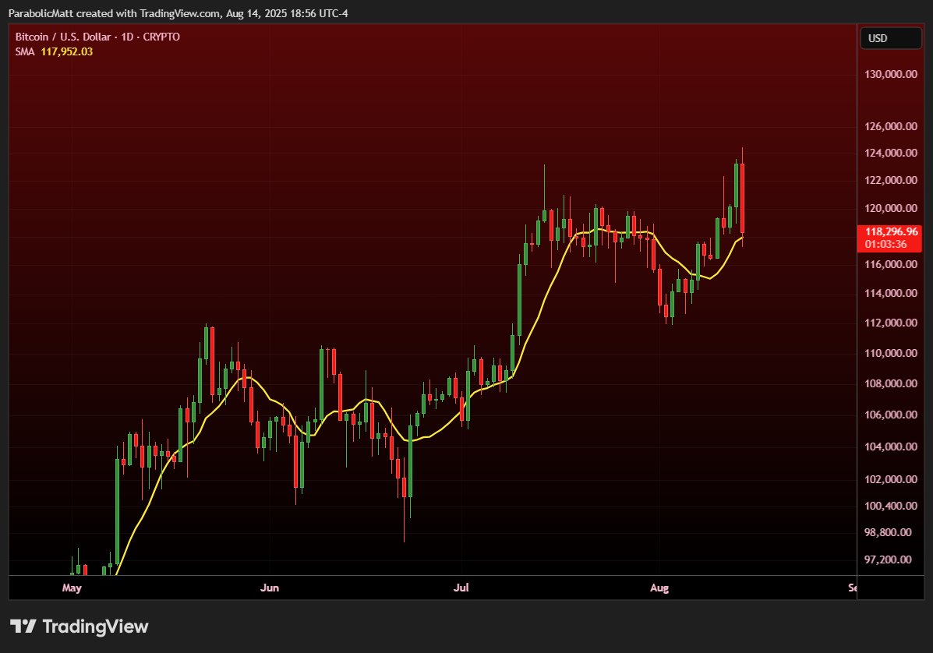Click the current price label 118,296.96
Screen dimensions: 933x653
[x=891, y=232]
